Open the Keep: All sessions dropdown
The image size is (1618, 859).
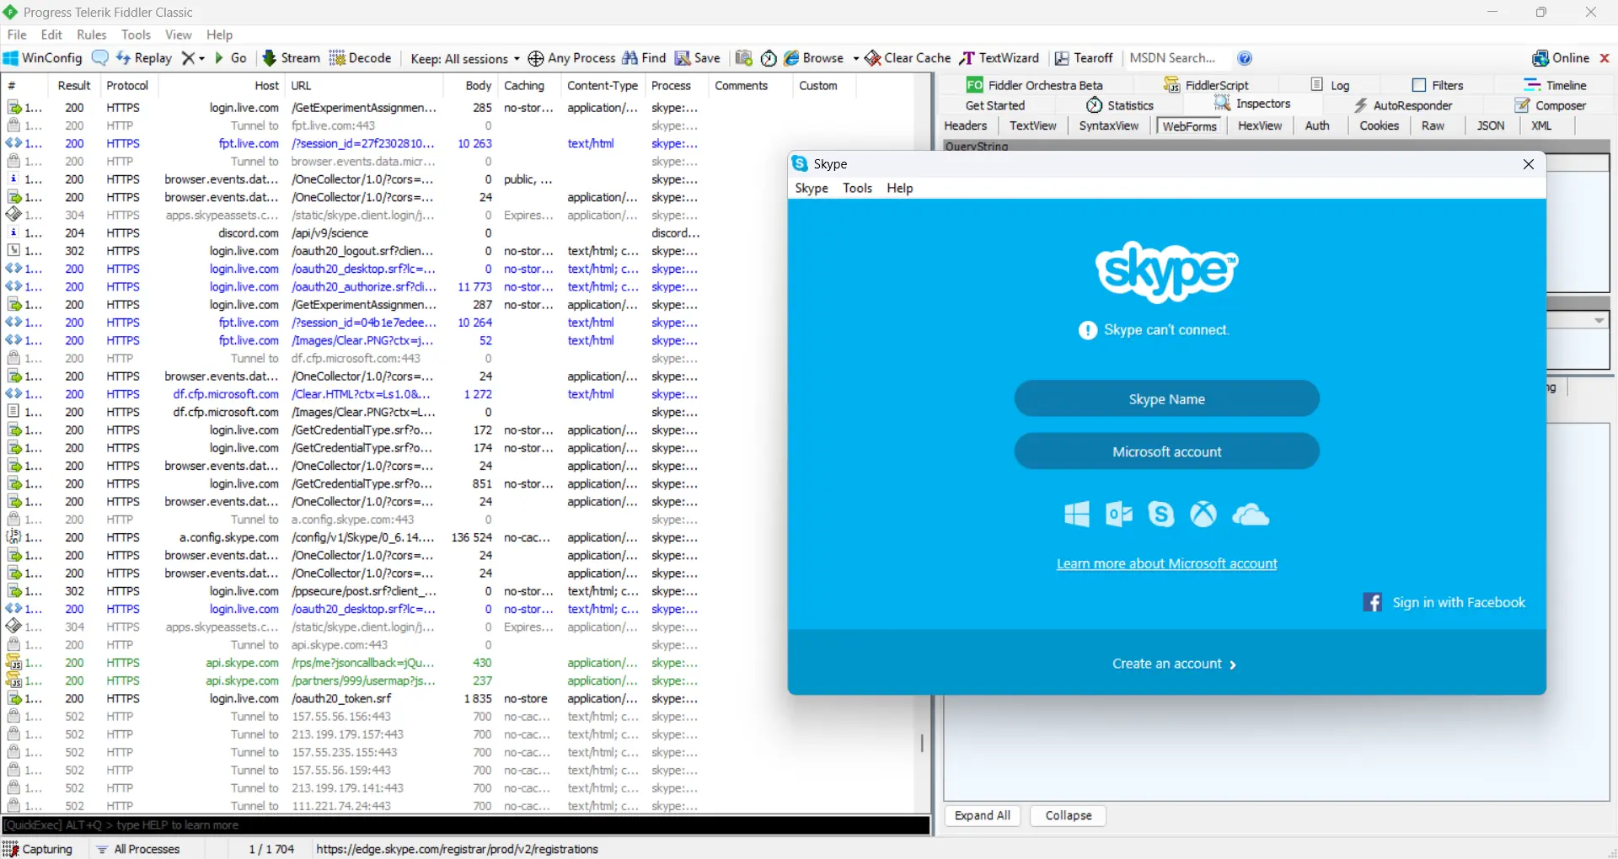coord(465,58)
